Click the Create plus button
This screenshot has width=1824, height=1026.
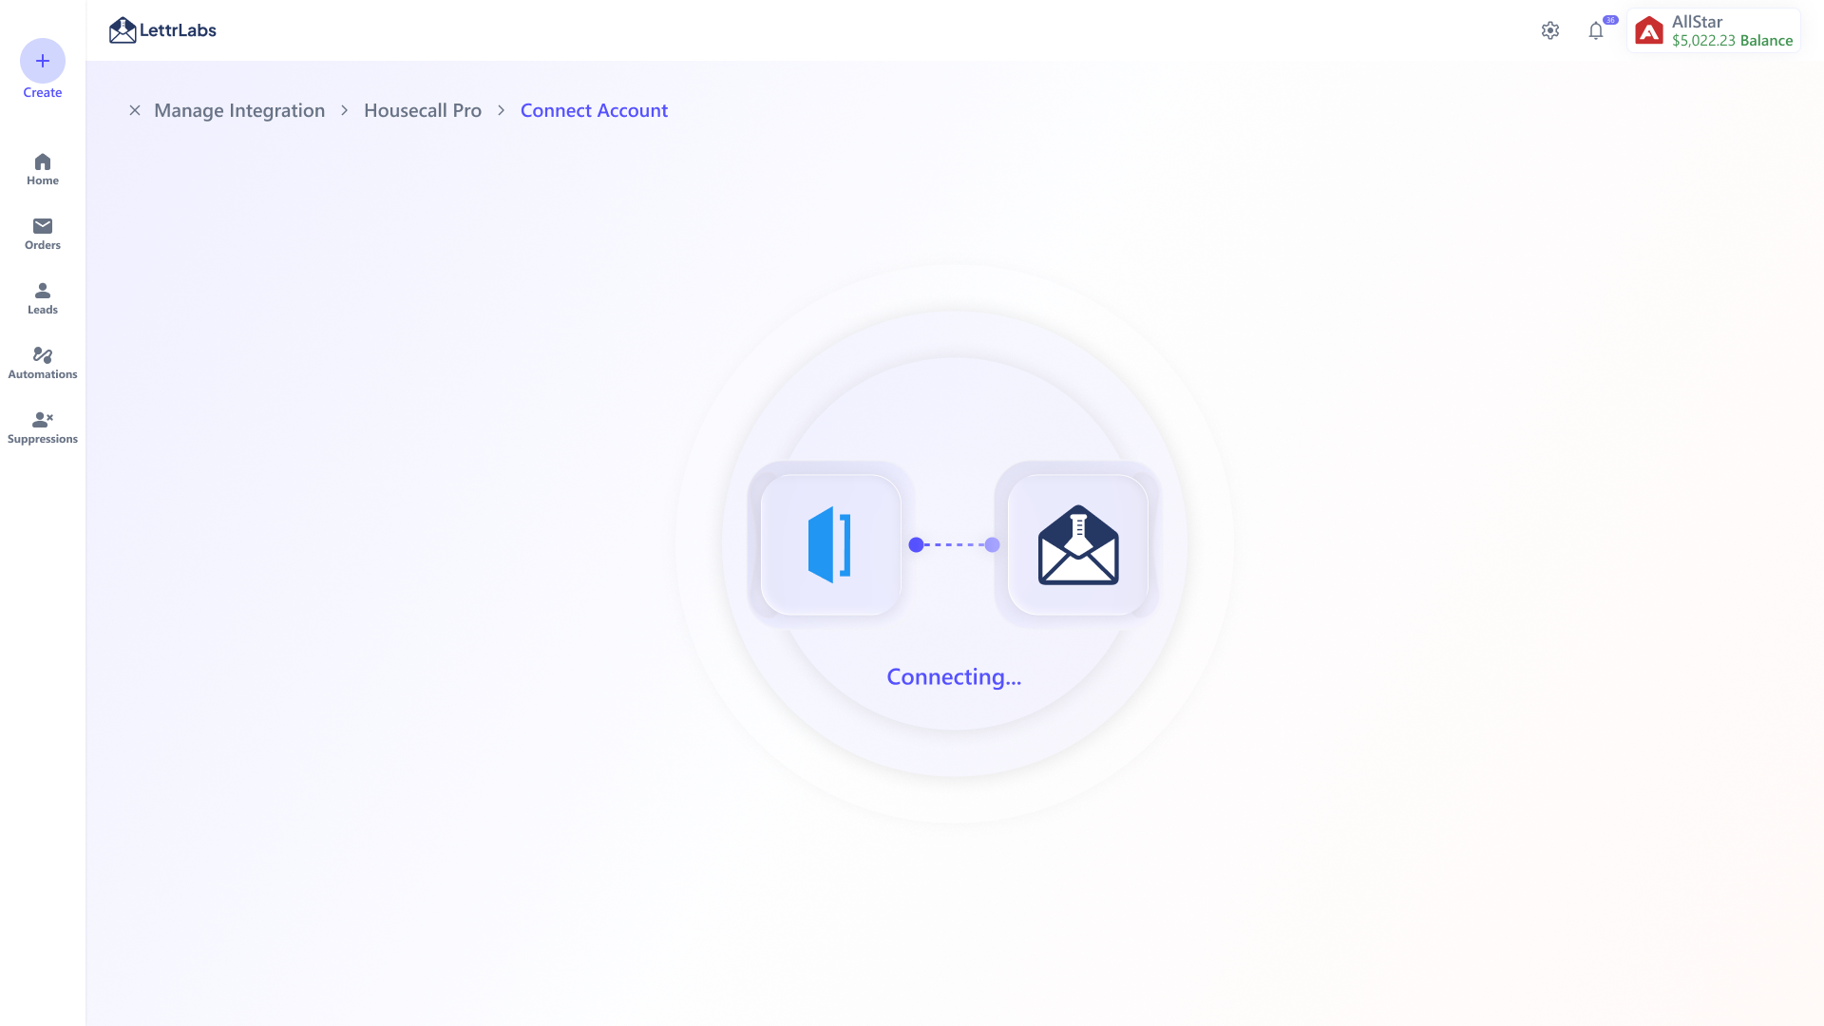(43, 61)
